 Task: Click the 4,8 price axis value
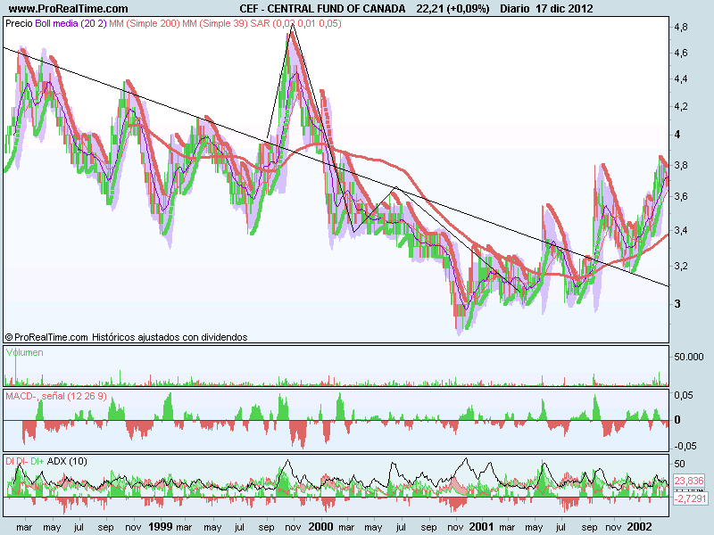681,27
